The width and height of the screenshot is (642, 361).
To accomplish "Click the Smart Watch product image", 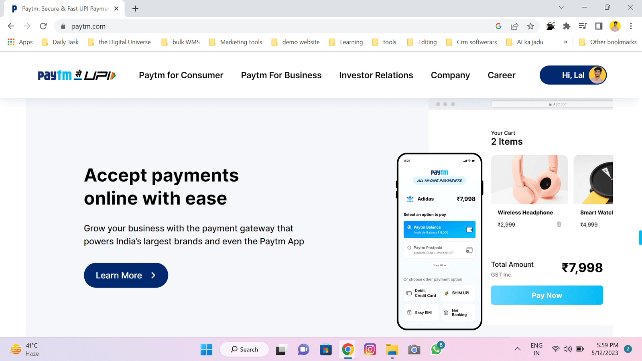I will pos(593,180).
